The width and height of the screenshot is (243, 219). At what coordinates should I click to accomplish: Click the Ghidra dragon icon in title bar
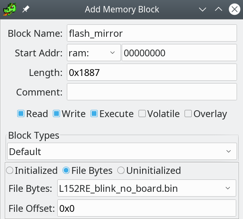pos(10,9)
